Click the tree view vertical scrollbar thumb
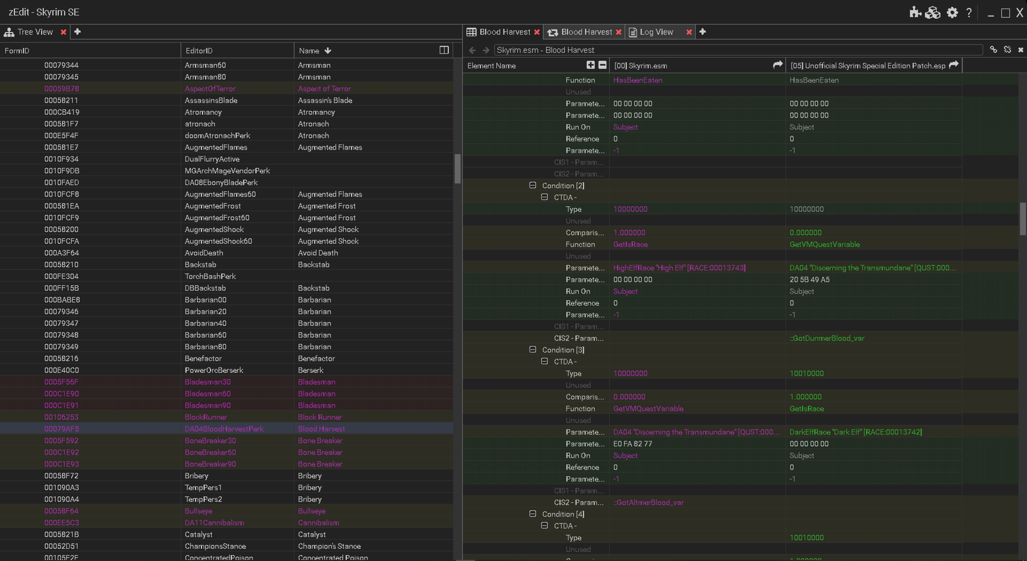 (x=457, y=169)
